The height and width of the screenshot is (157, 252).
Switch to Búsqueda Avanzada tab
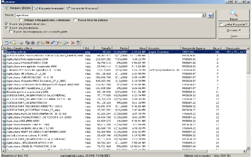tap(49, 8)
